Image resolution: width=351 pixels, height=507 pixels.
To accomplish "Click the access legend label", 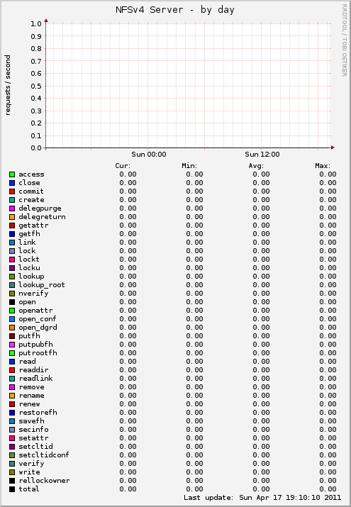I will tap(31, 174).
